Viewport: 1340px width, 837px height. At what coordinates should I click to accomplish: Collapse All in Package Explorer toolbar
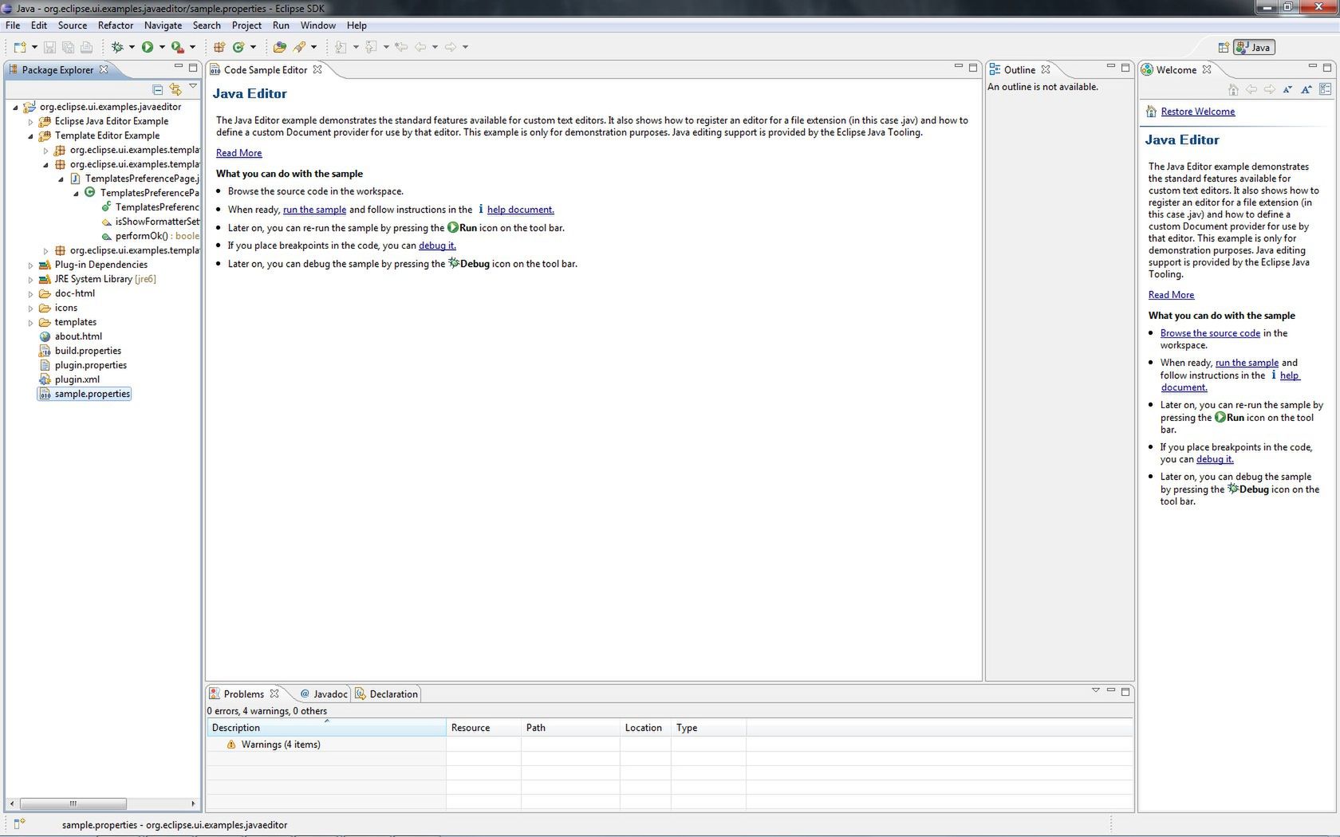[x=157, y=89]
